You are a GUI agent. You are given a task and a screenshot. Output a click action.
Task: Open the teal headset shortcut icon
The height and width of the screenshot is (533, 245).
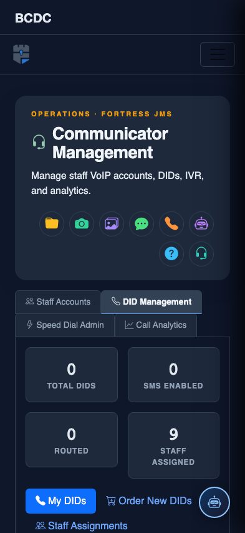(201, 254)
